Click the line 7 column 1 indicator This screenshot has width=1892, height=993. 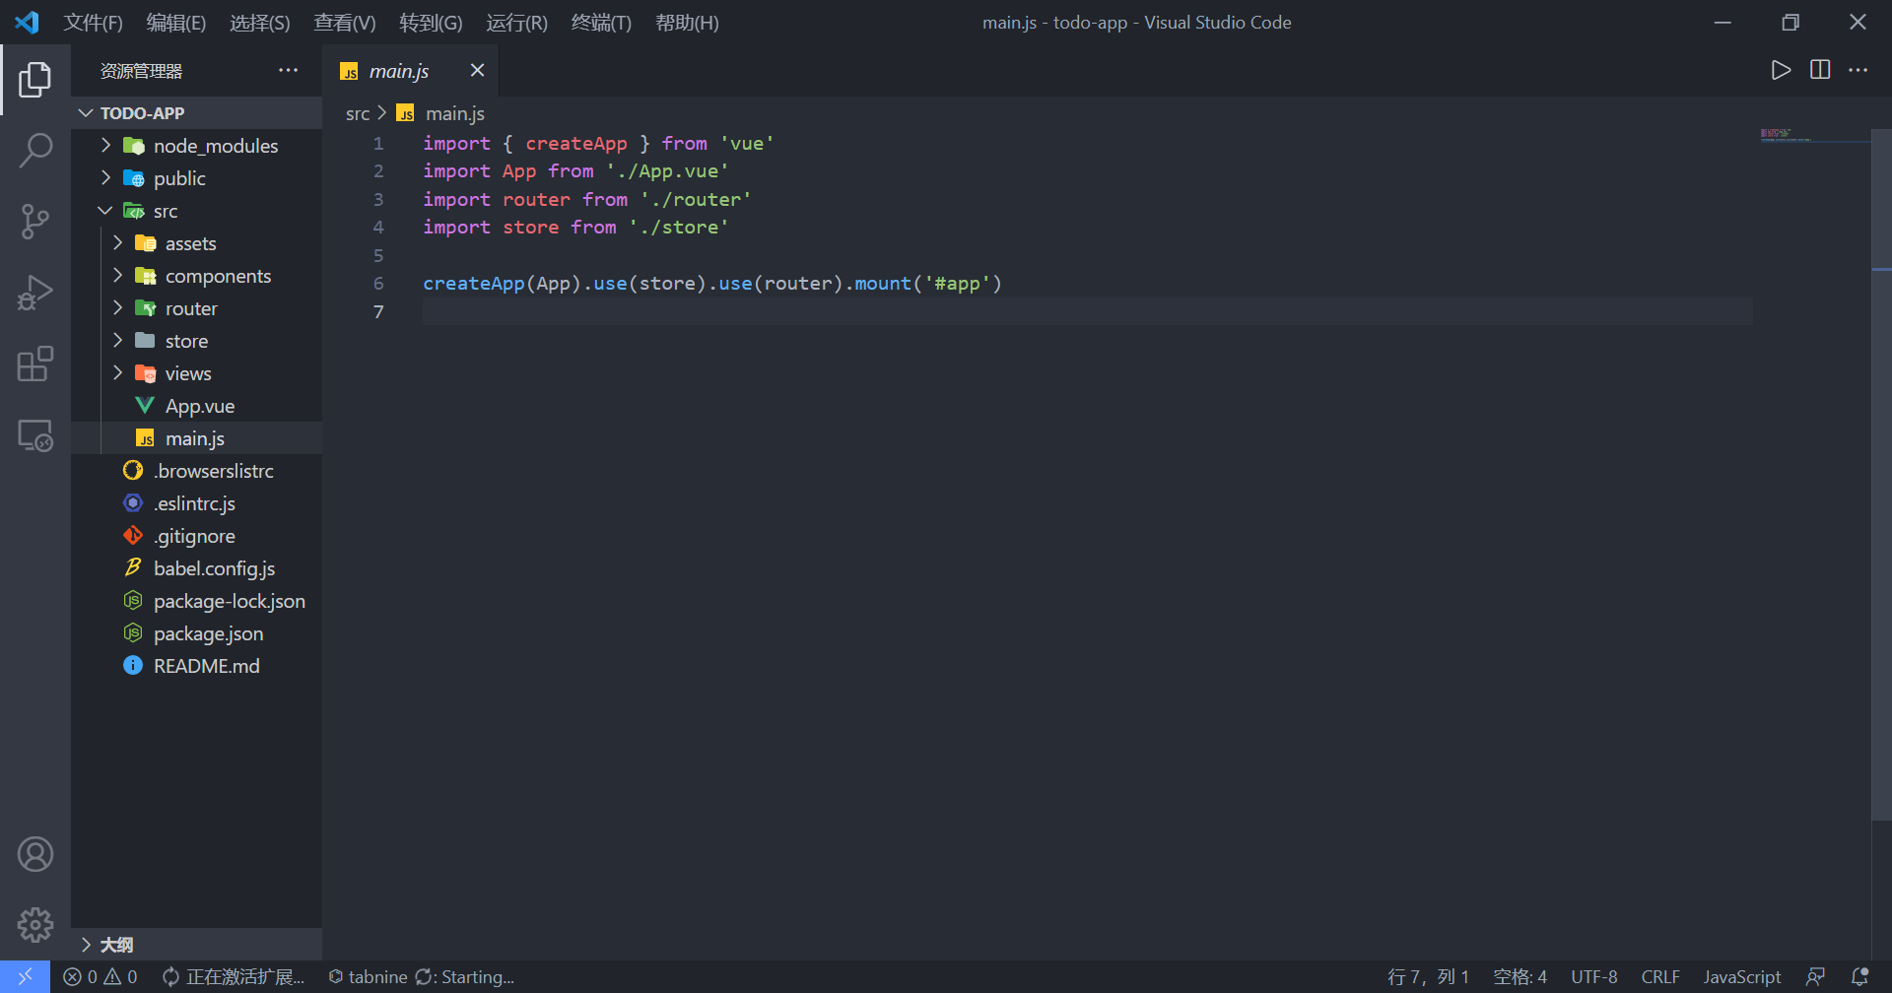(1428, 976)
